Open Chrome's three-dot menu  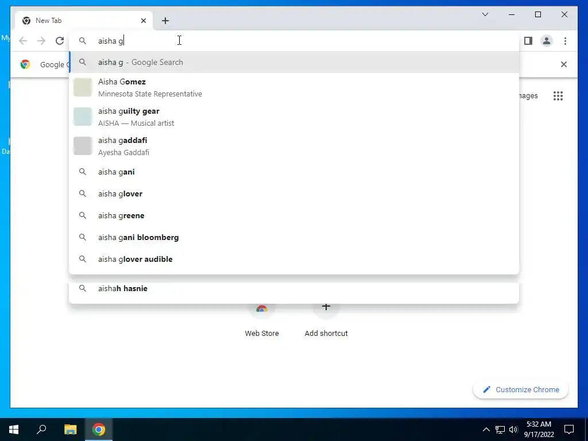point(565,41)
